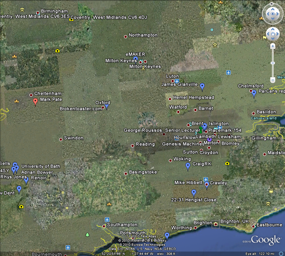Click the Placemark 154 label
This screenshot has height=256, width=285.
(x=225, y=130)
